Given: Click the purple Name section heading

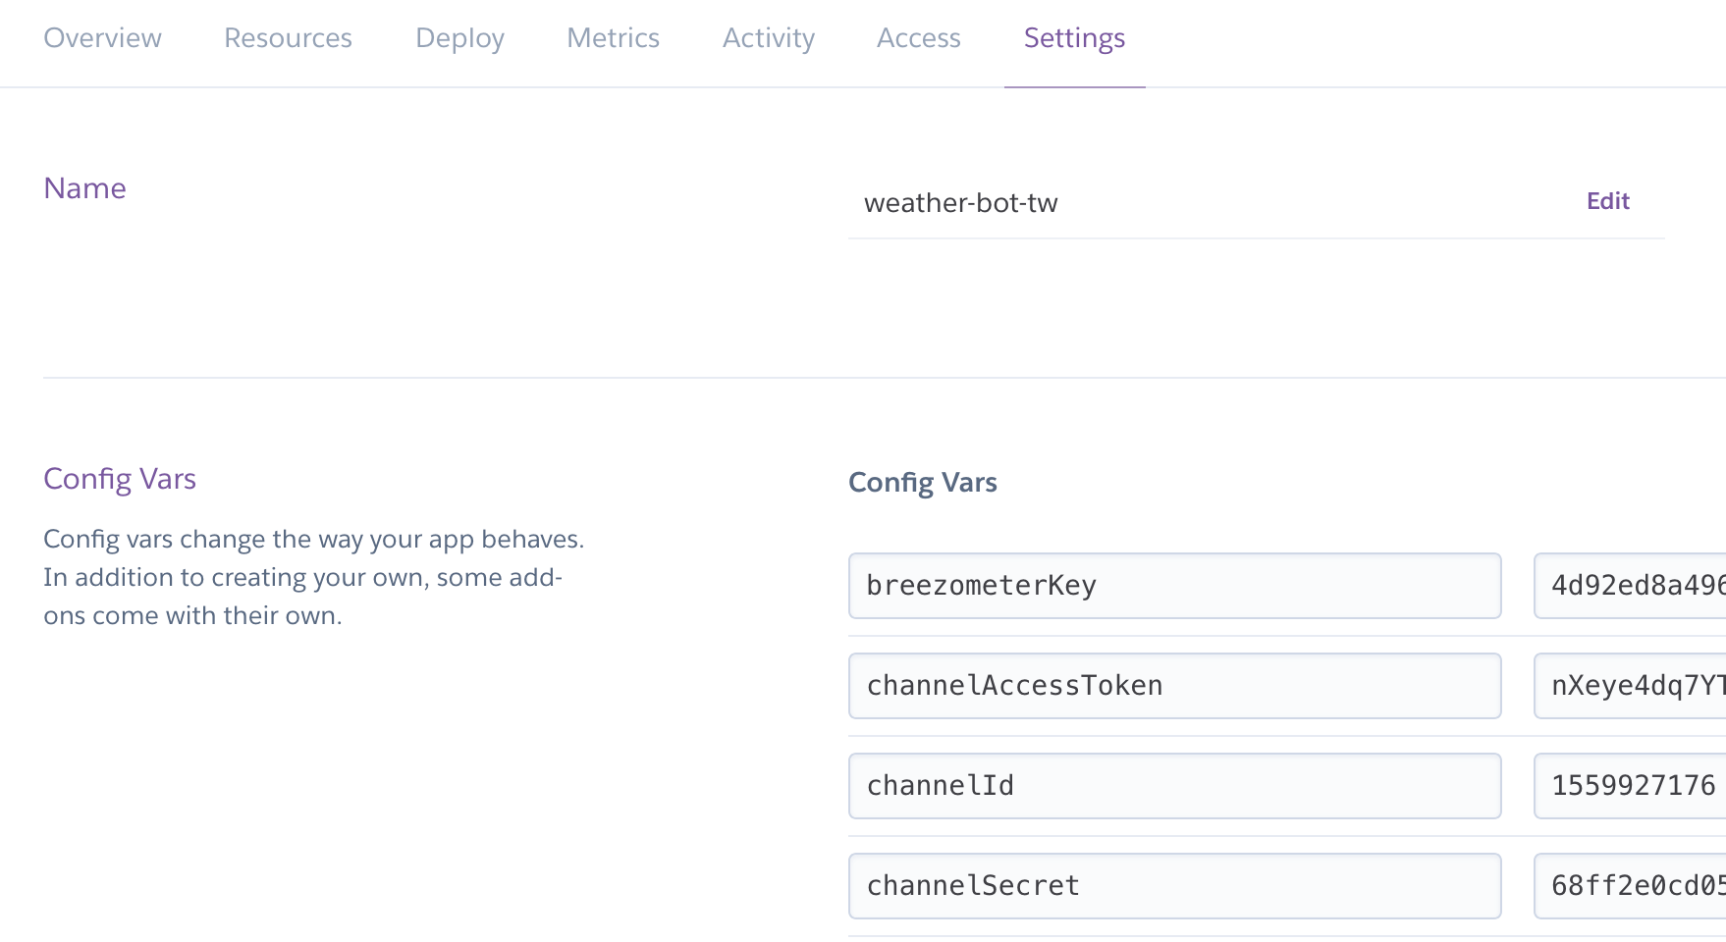Looking at the screenshot, I should tap(84, 188).
